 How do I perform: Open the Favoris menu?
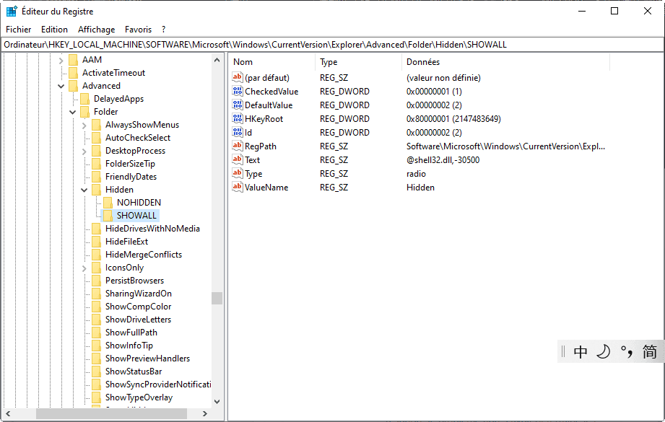tap(138, 30)
